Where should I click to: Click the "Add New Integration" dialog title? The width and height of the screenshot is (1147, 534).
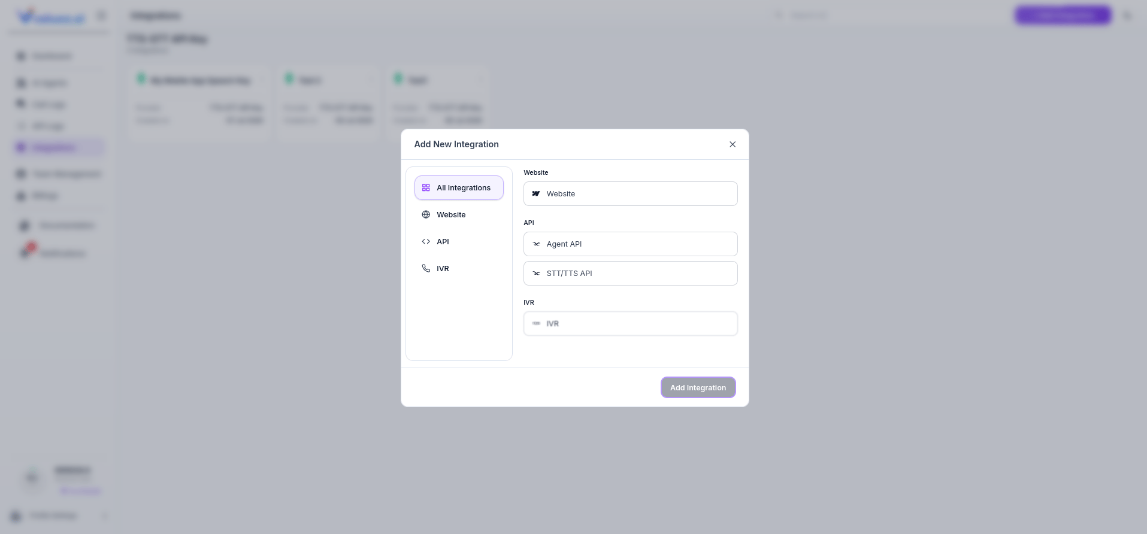(456, 144)
